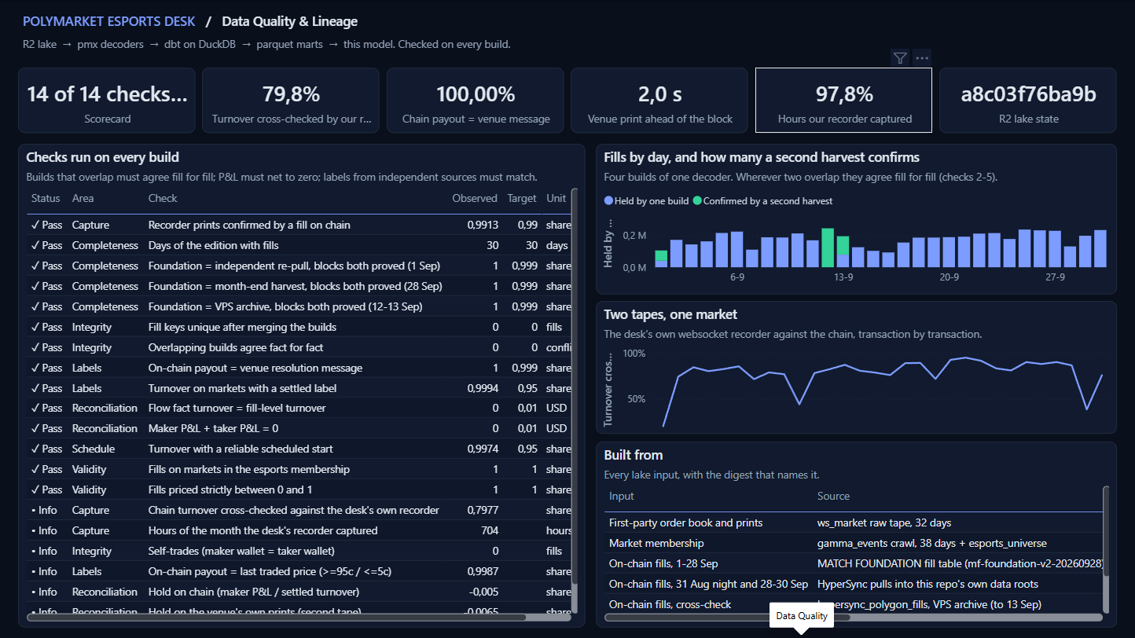Click the blue 'Held by one build' legend swatch

tap(608, 201)
